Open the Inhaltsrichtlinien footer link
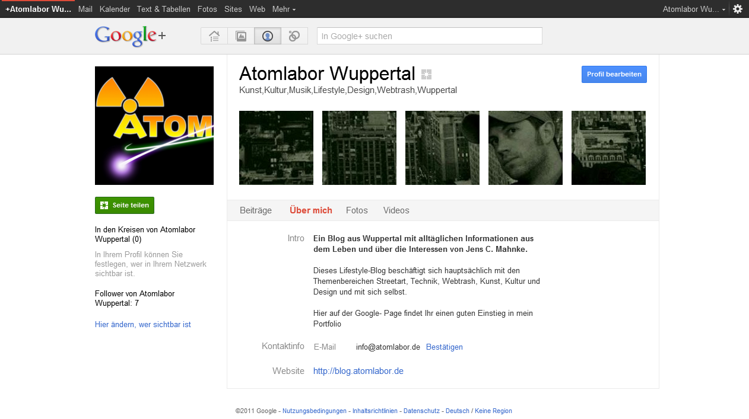The height and width of the screenshot is (419, 749). tap(375, 411)
